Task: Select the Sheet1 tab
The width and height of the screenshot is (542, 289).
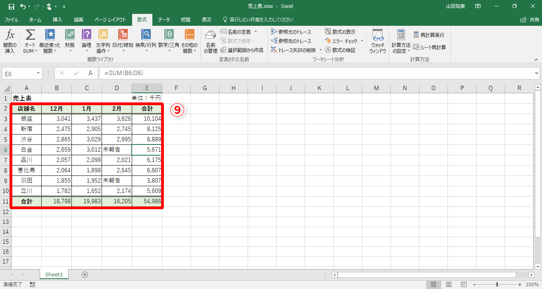Action: pyautogui.click(x=54, y=274)
